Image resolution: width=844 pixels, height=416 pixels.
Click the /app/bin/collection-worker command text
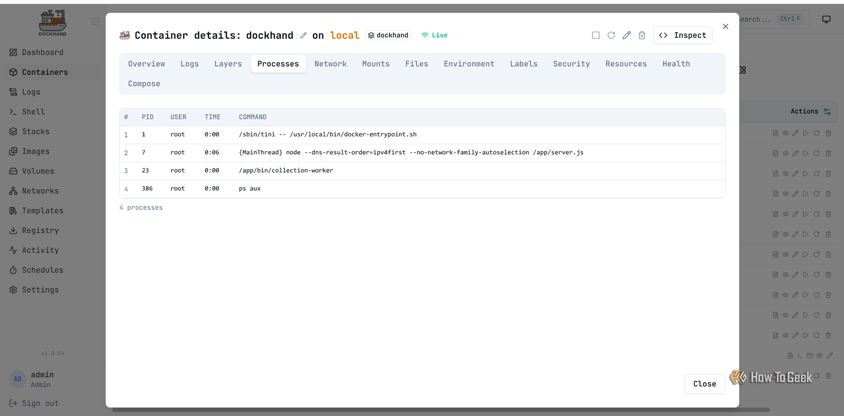(286, 171)
